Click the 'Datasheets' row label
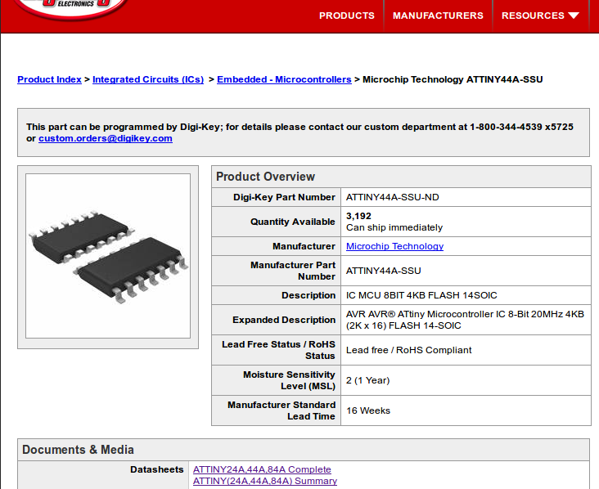 (156, 469)
